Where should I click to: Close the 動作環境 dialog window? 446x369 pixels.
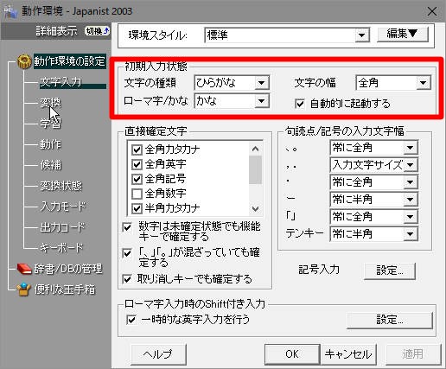point(432,11)
